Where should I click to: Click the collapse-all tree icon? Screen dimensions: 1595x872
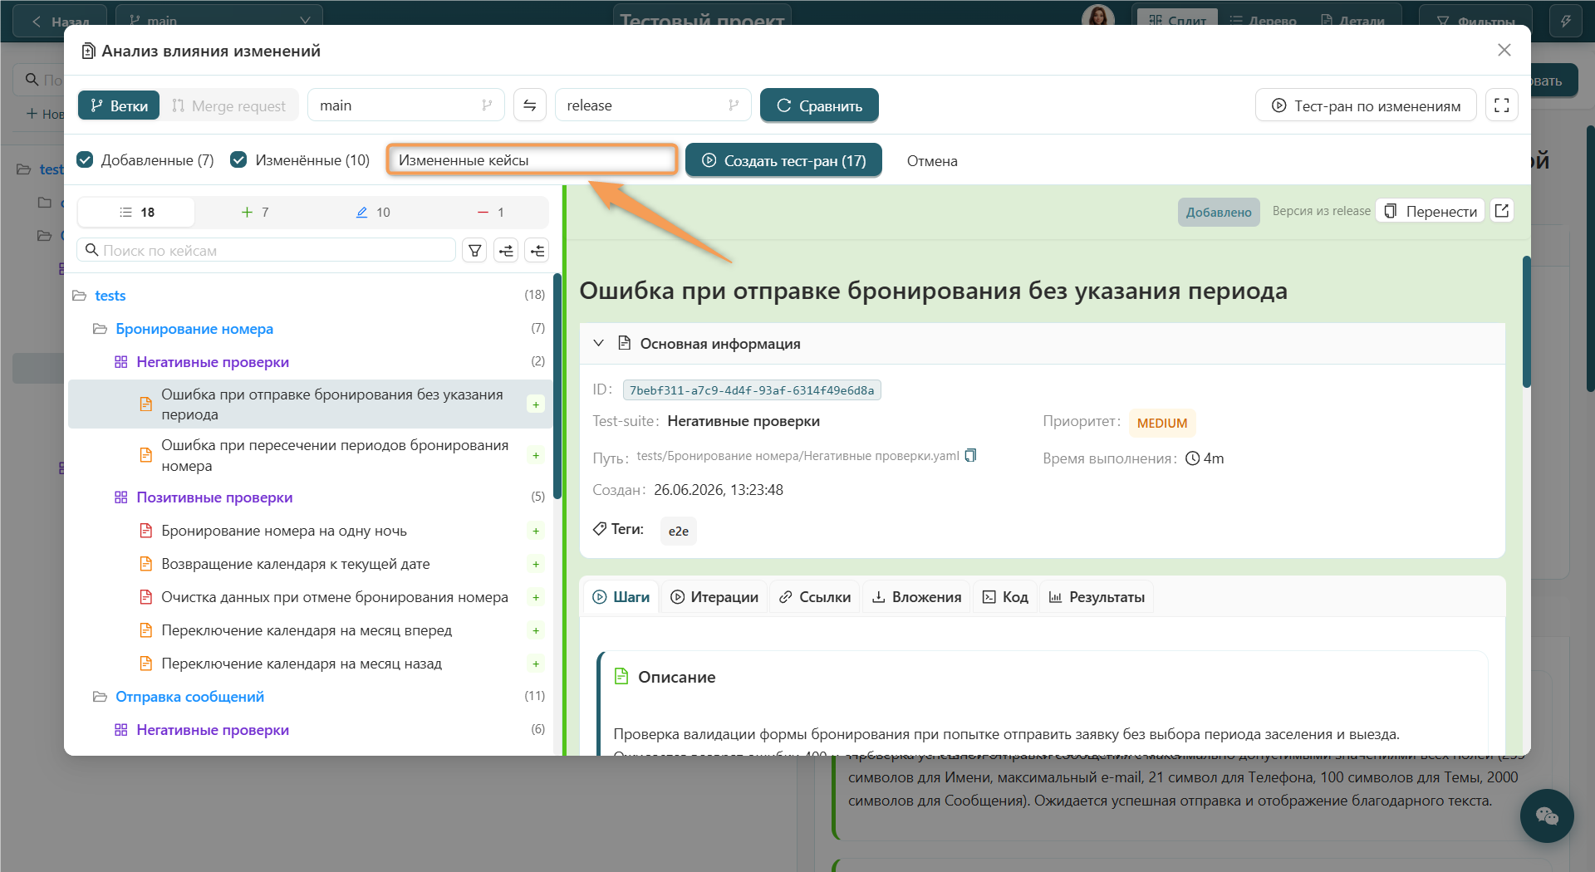pos(538,250)
